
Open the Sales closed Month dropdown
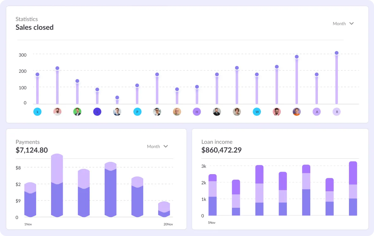click(343, 23)
